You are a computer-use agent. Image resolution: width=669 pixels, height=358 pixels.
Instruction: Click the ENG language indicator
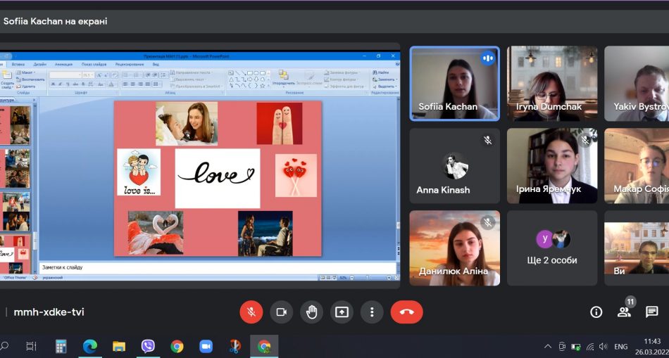coord(620,346)
